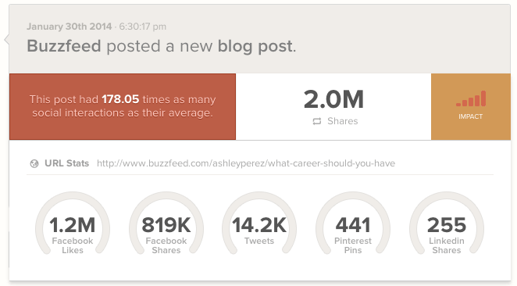517x286 pixels.
Task: Click the Buzzfeed name in the headline
Action: click(x=64, y=46)
